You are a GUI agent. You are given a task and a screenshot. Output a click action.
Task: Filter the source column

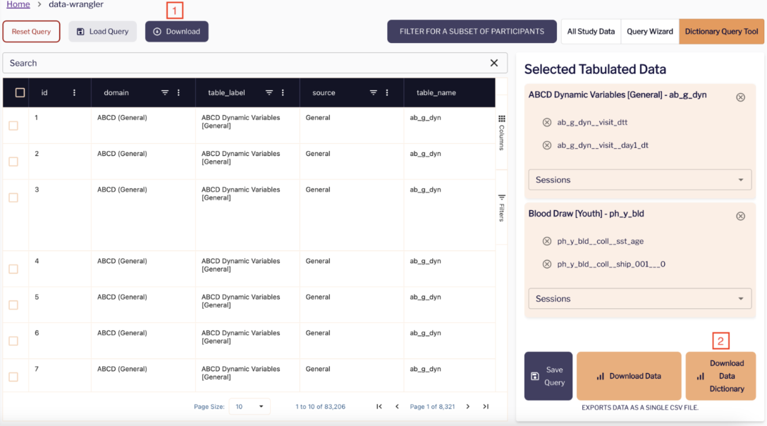pyautogui.click(x=373, y=92)
